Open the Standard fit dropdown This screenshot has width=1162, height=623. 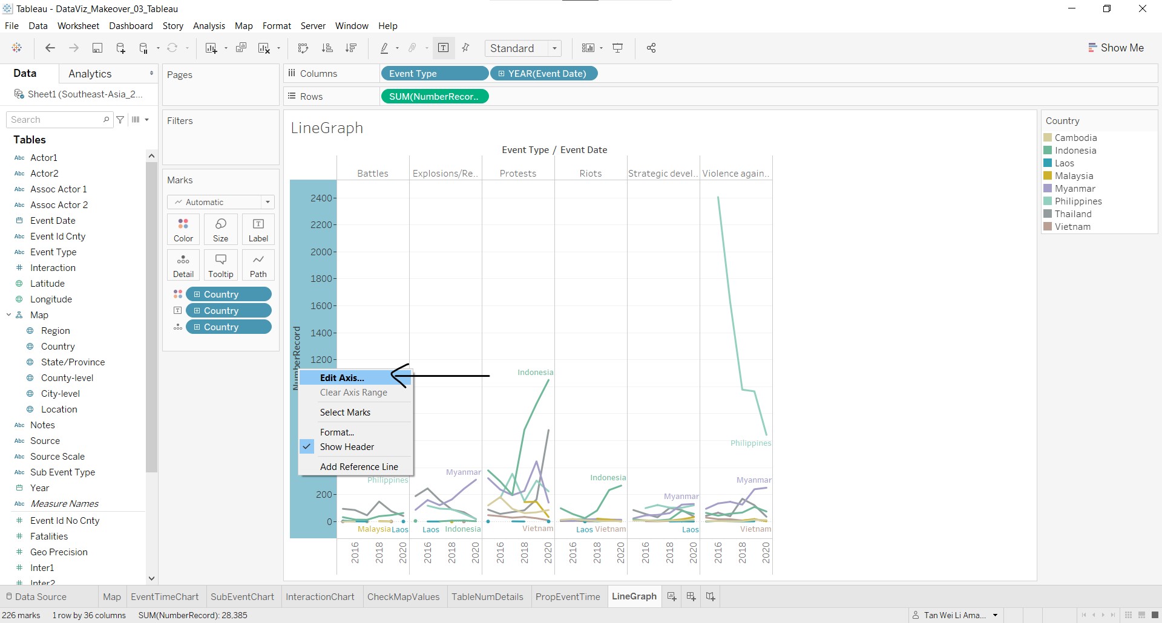523,48
